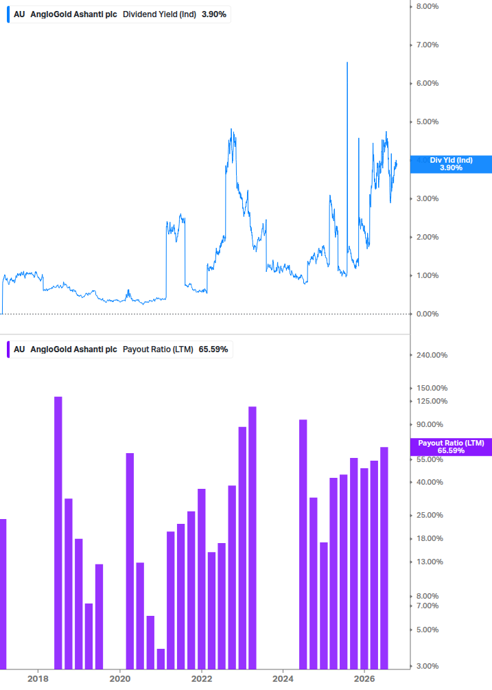Viewport: 492px width, 690px height.
Task: Click the 7.00% tick on the yield axis
Action: pyautogui.click(x=427, y=45)
